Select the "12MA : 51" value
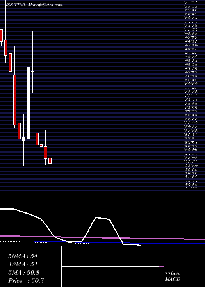The width and height of the screenshot is (205, 287). click(x=23, y=264)
